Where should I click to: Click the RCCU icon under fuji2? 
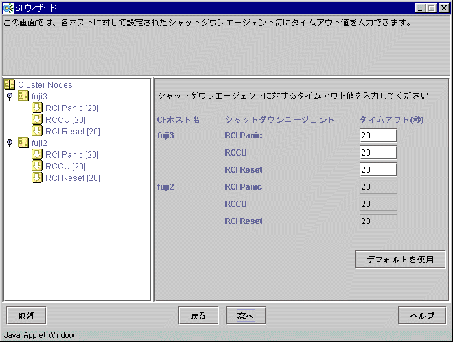[x=36, y=166]
